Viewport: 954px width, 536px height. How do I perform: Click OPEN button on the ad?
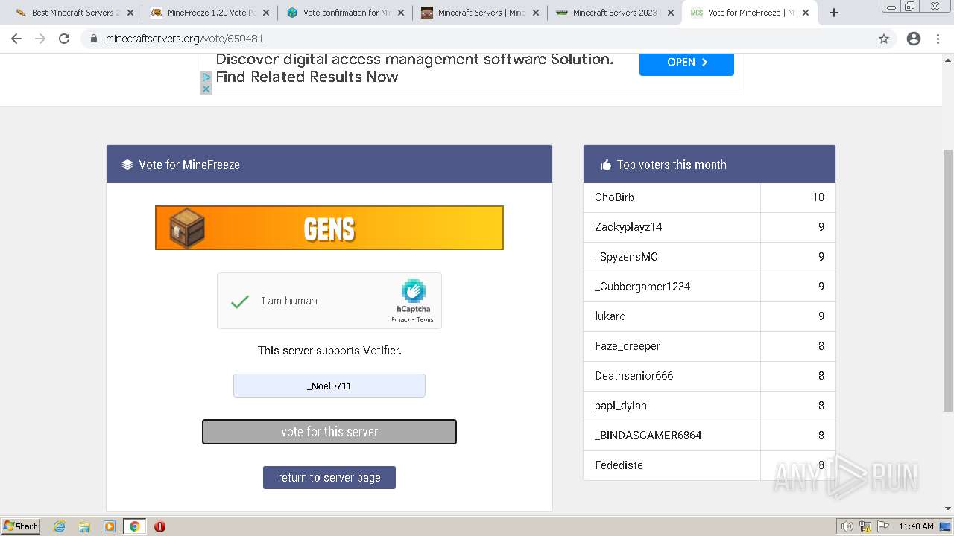tap(686, 63)
